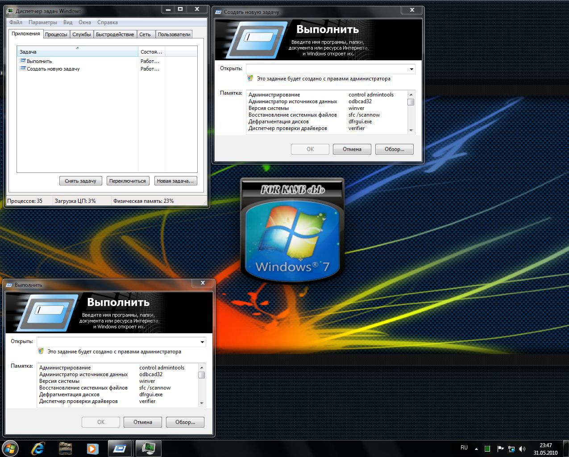This screenshot has height=457, width=569.
Task: Expand the Открыть dropdown in Создать новую задачу
Action: click(411, 69)
